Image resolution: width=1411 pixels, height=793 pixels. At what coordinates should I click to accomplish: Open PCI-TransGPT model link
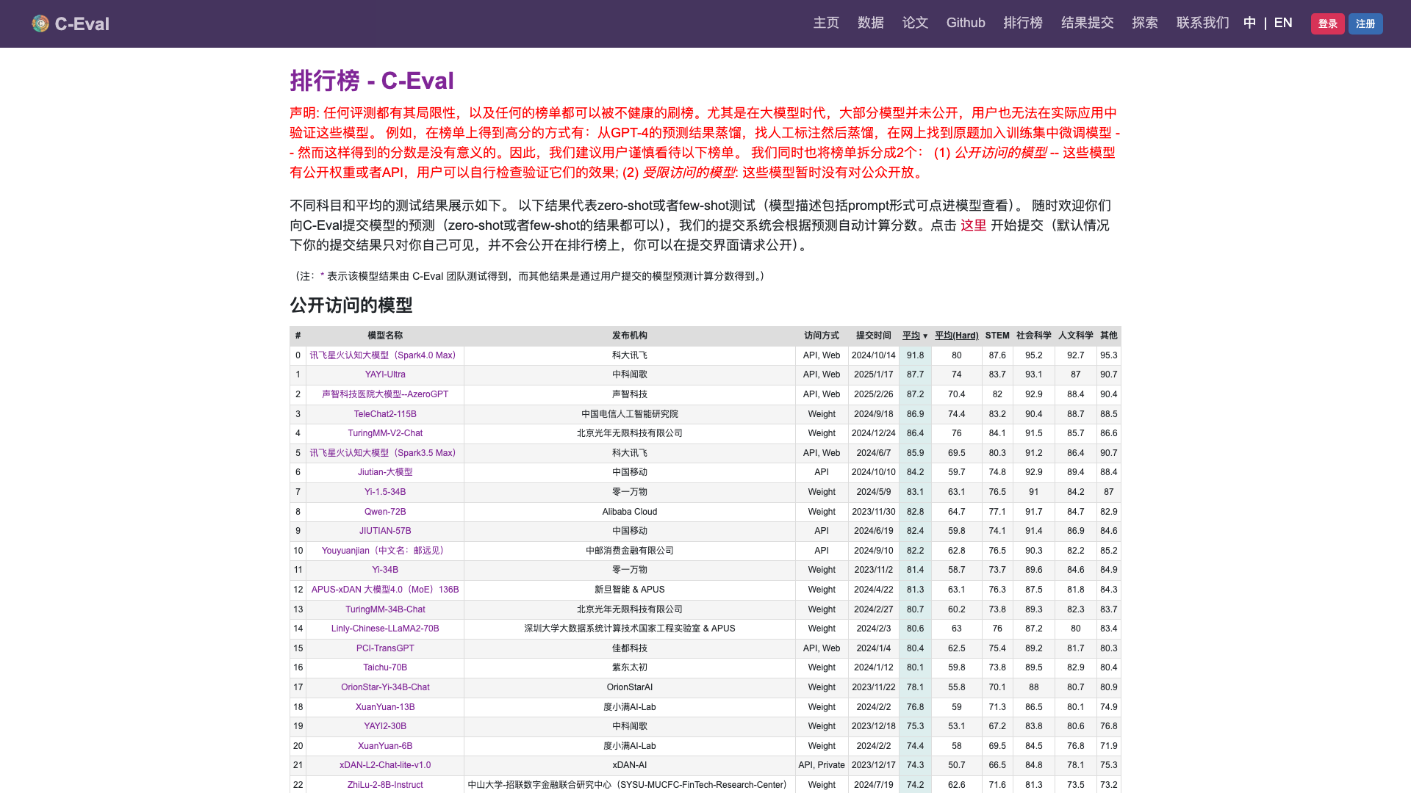tap(385, 648)
